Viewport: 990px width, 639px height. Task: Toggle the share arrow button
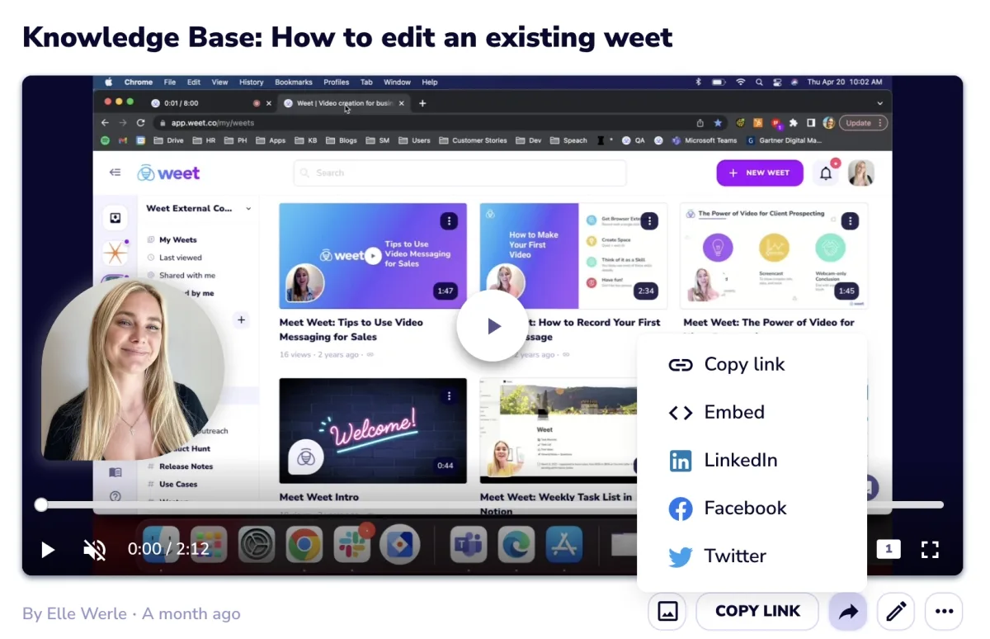pos(848,612)
